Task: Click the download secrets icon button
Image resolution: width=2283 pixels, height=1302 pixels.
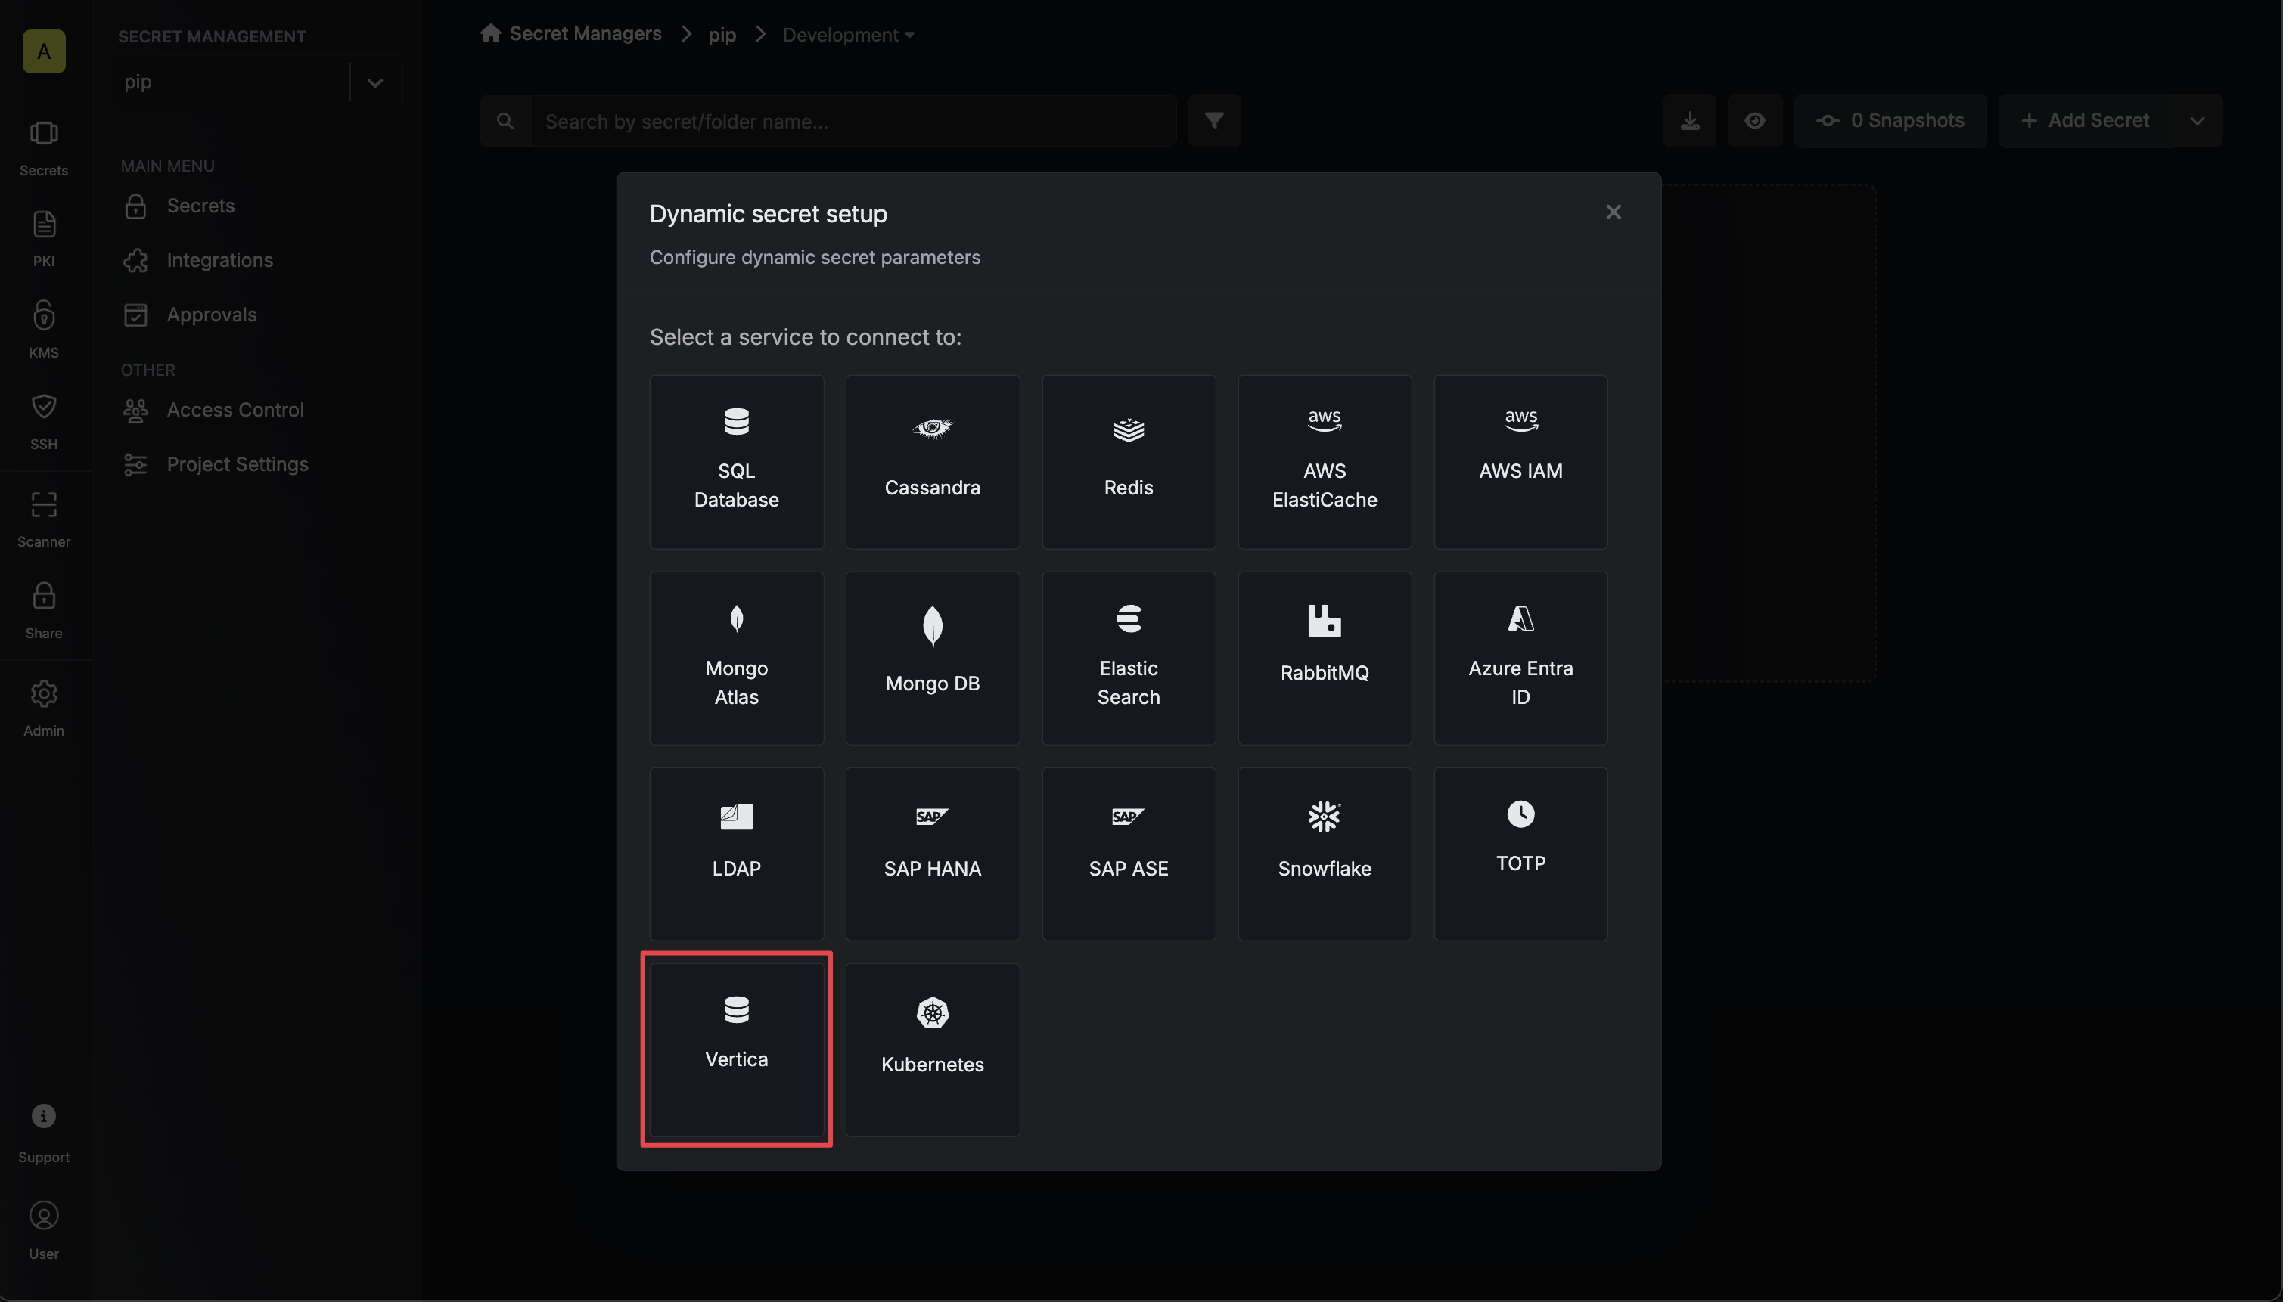Action: pos(1689,121)
